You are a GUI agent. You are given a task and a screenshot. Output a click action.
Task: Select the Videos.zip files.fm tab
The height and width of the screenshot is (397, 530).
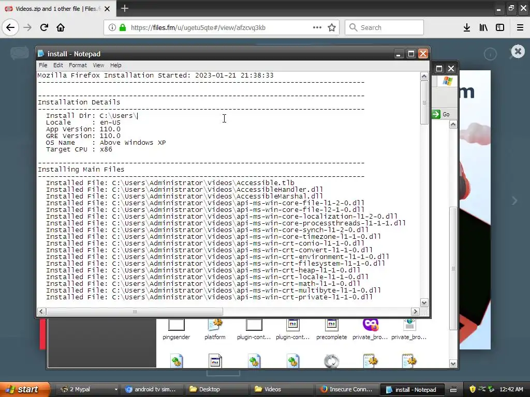[x=58, y=9]
